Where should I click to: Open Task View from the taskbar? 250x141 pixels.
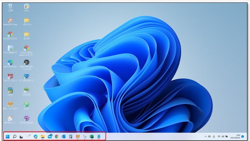coord(21,137)
